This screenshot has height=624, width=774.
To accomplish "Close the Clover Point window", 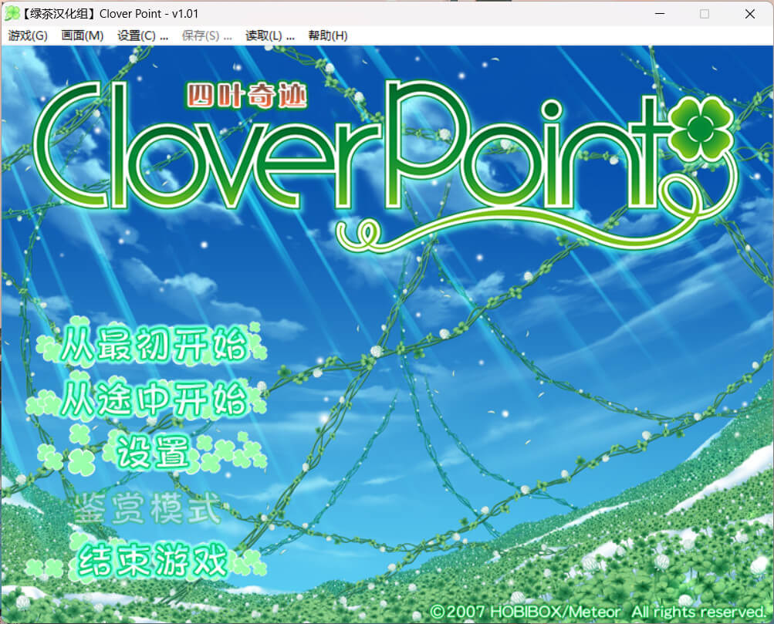I will 749,14.
